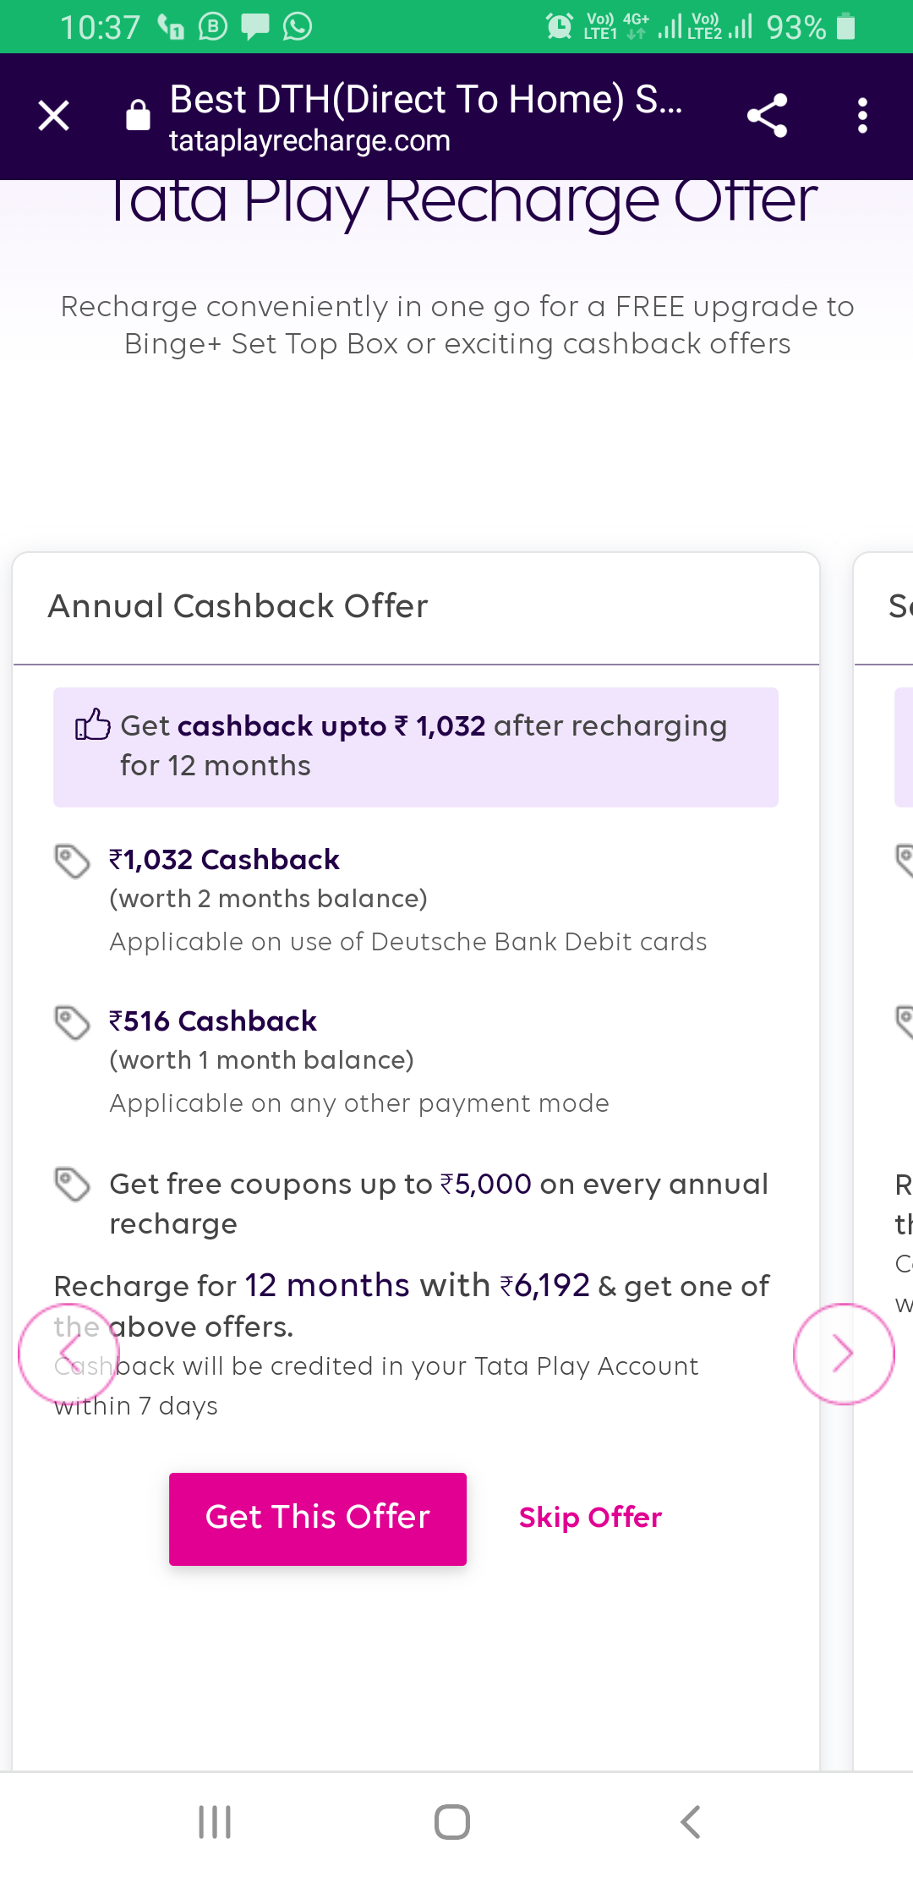Tap the Get This Offer button
This screenshot has height=1877, width=913.
pyautogui.click(x=318, y=1519)
